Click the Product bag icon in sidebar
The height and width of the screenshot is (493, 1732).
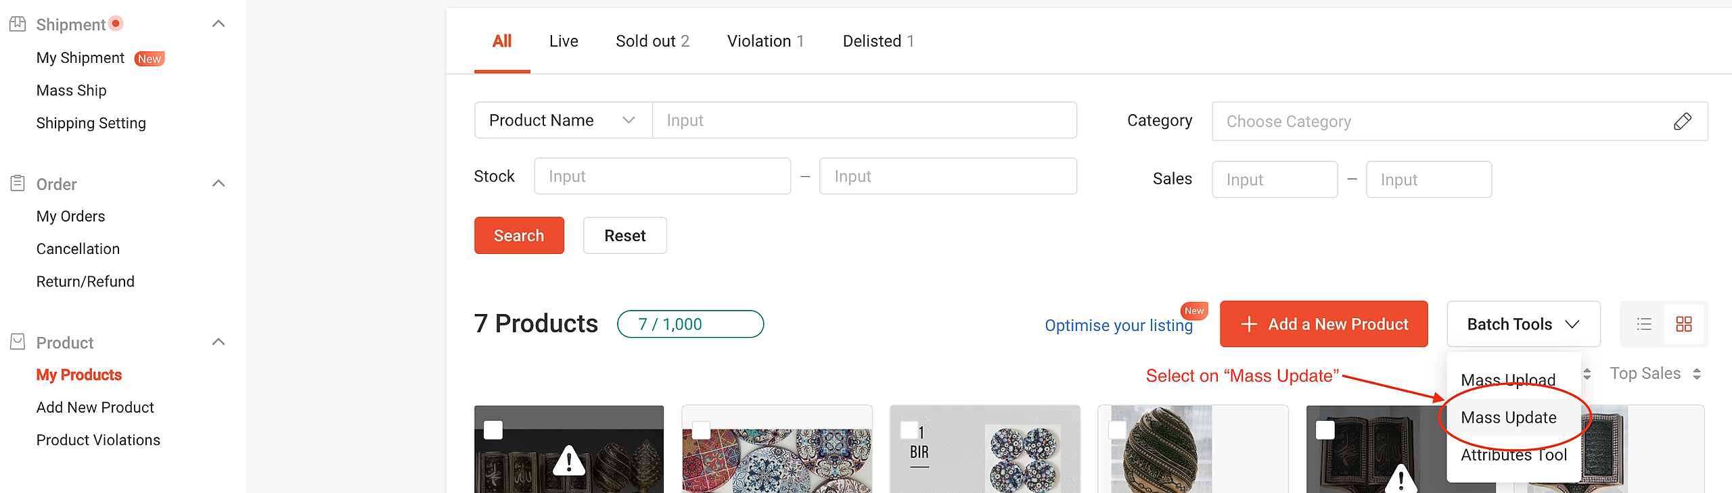tap(18, 342)
